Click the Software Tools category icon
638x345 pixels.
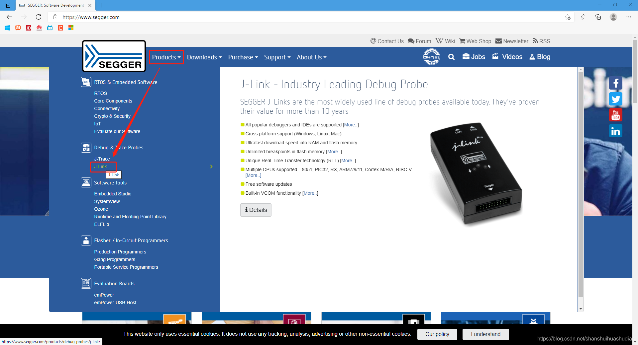[x=86, y=182]
